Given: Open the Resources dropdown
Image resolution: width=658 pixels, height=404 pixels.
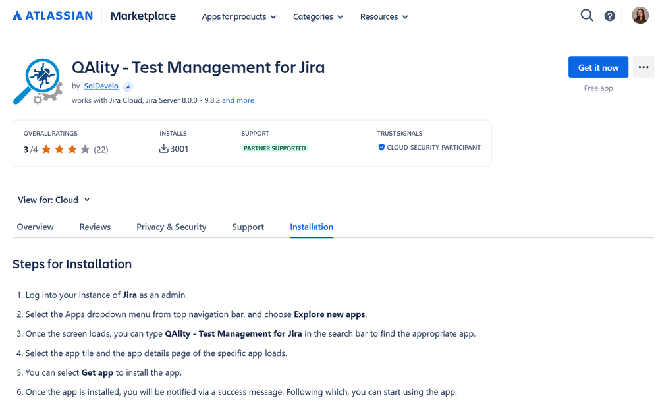Looking at the screenshot, I should point(384,16).
